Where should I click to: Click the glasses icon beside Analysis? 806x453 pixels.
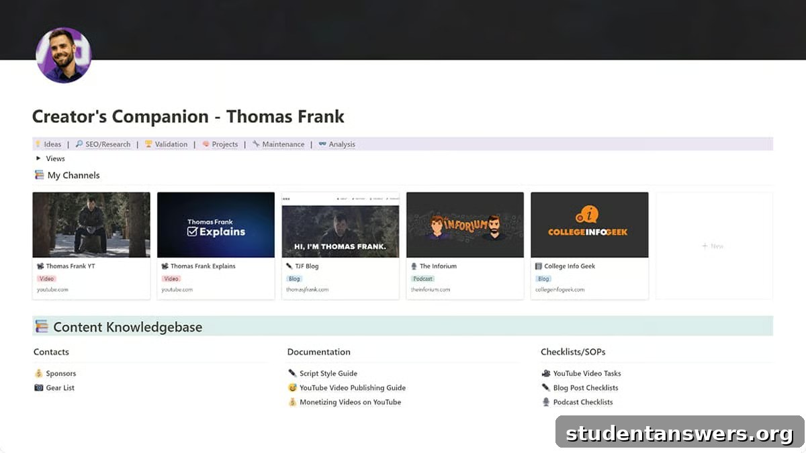point(322,144)
